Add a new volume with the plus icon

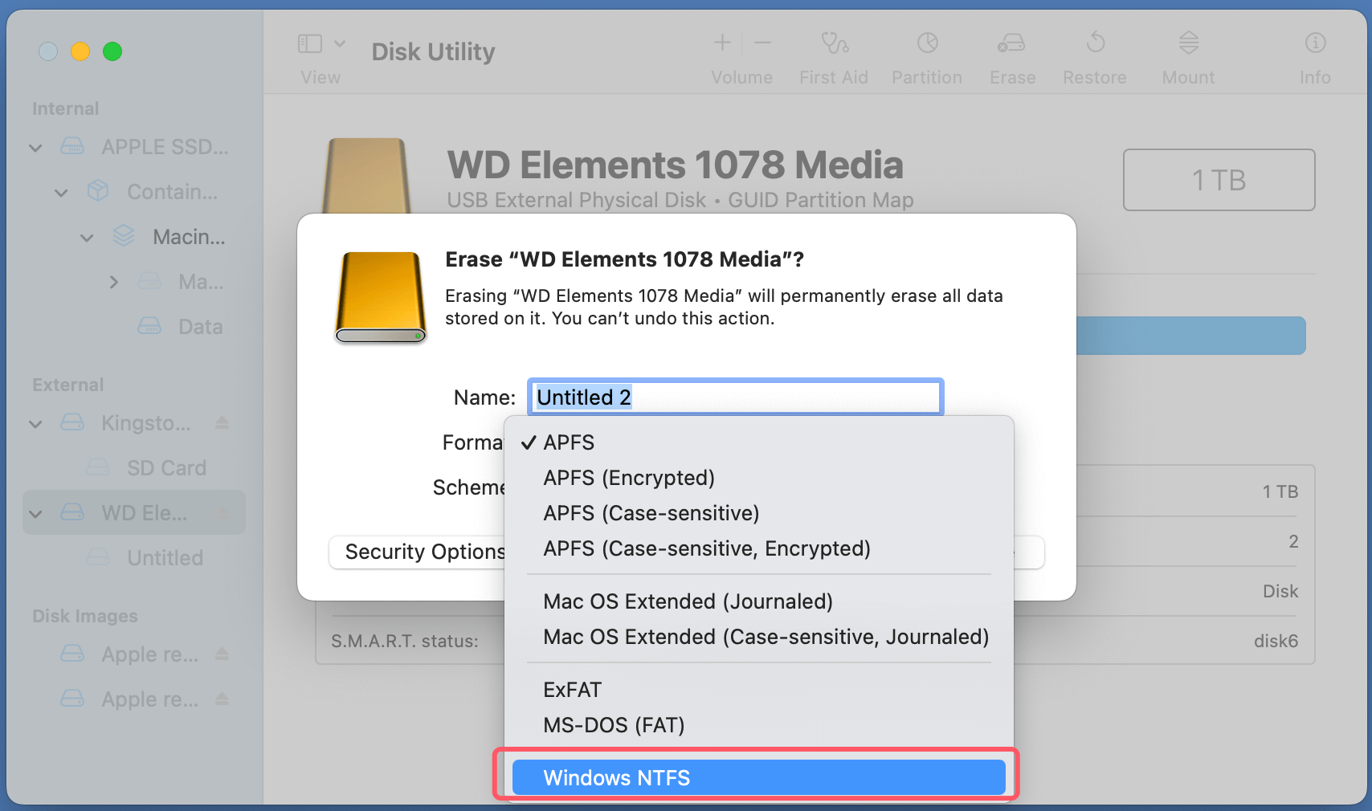point(721,43)
